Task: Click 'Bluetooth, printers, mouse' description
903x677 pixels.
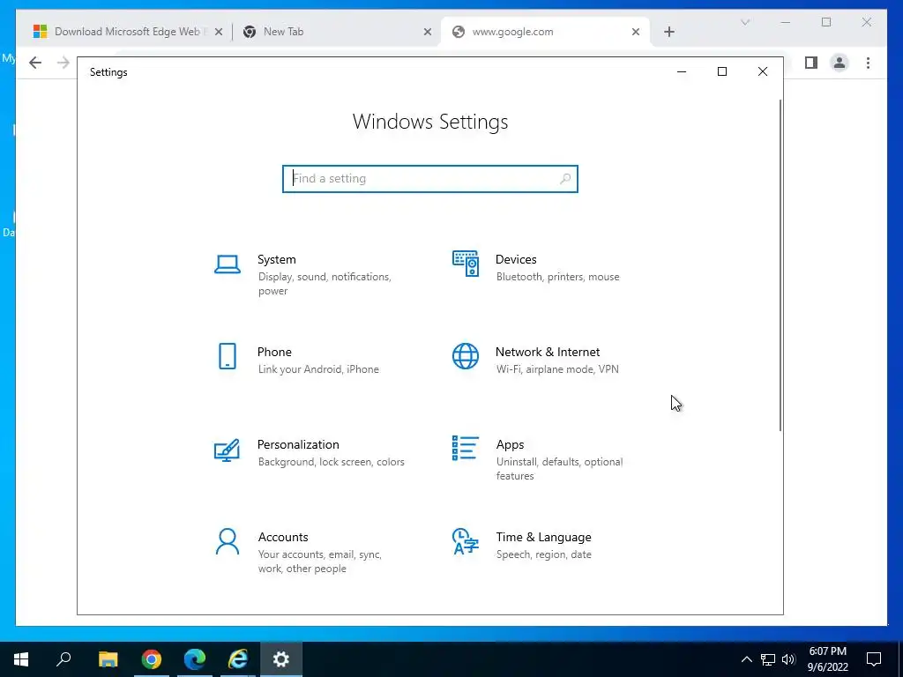Action: pos(558,277)
